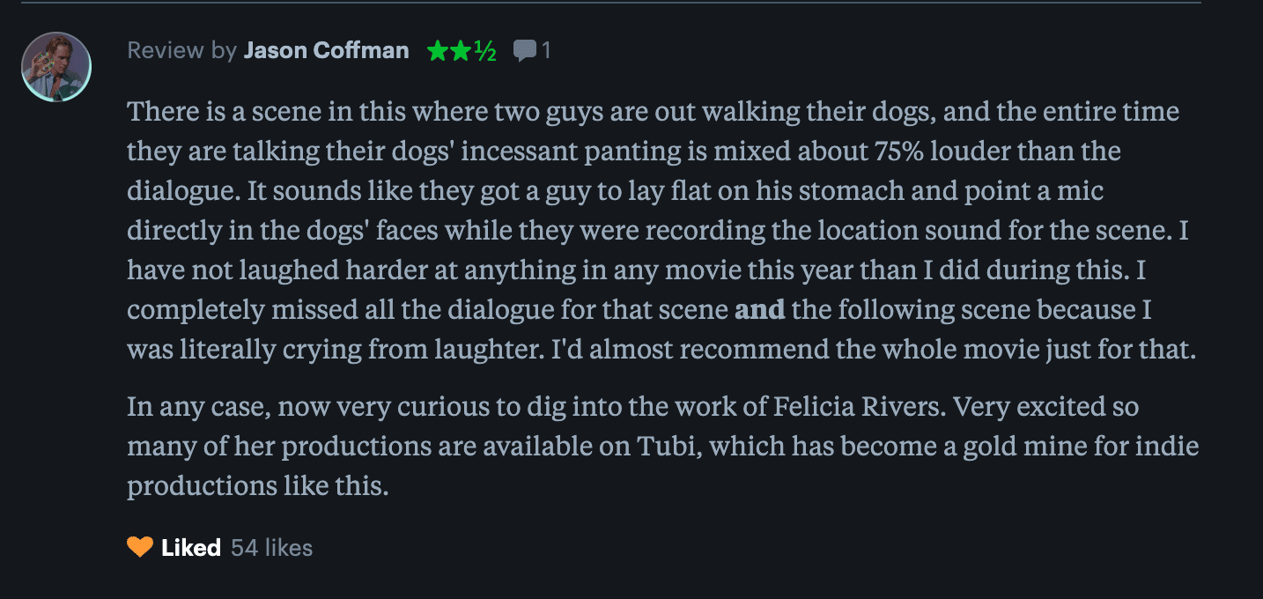Open Jason Coffman's profile avatar picture
The height and width of the screenshot is (599, 1263).
click(56, 67)
